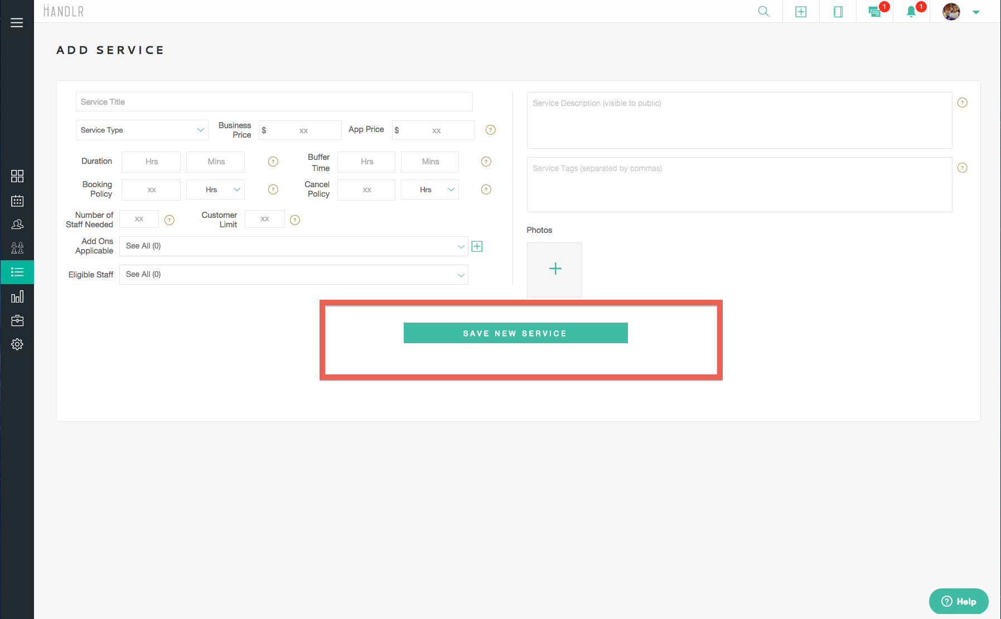Screen dimensions: 1001x619
Task: Open the messages icon with red badge
Action: tap(875, 12)
